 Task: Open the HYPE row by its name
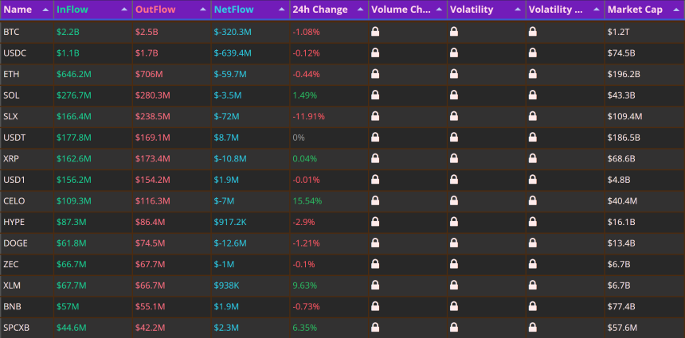click(14, 222)
